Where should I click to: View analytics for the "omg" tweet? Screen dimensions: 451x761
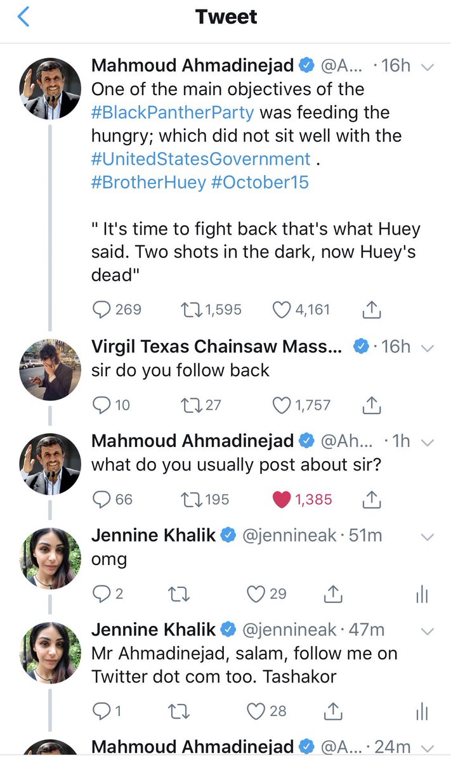(x=422, y=594)
